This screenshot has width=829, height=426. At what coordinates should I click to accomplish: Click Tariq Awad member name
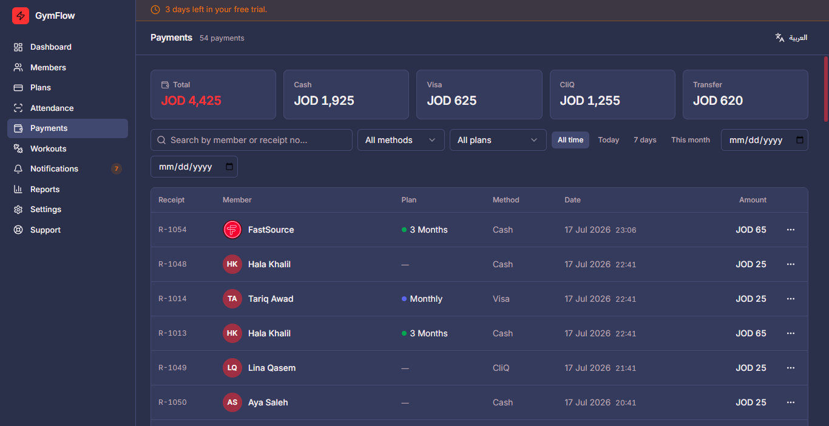point(271,299)
